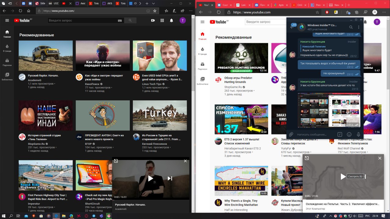Switch to АКБ tab in left browser

[107, 3]
